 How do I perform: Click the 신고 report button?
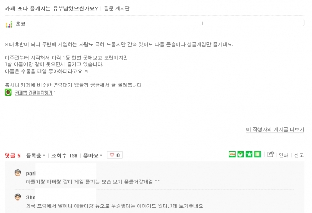click(299, 155)
